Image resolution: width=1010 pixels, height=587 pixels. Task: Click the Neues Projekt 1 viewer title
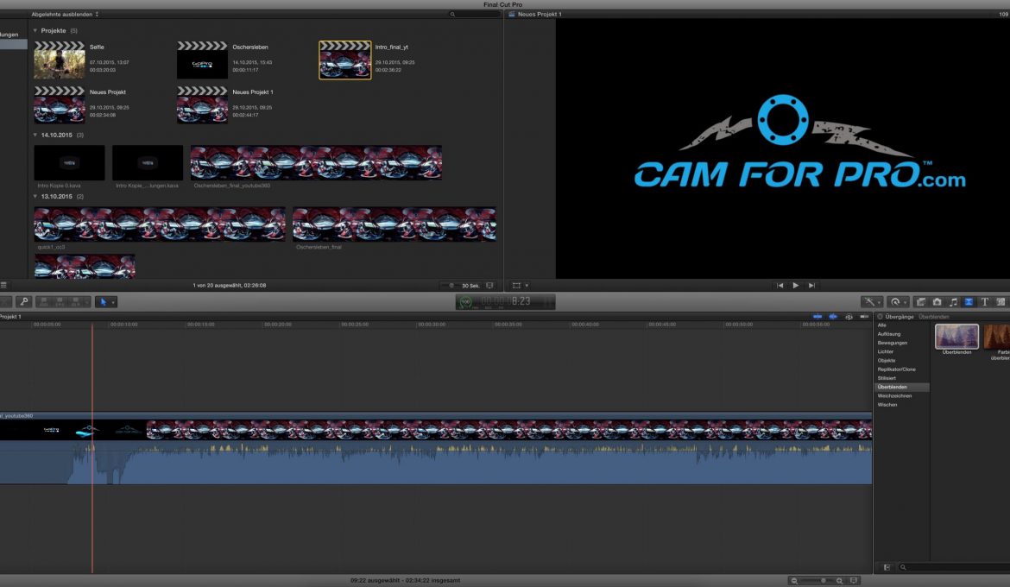coord(540,14)
